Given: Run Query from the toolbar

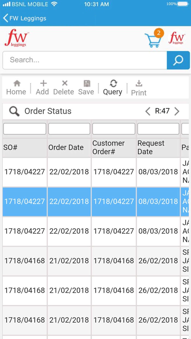Looking at the screenshot, I should coord(113,88).
